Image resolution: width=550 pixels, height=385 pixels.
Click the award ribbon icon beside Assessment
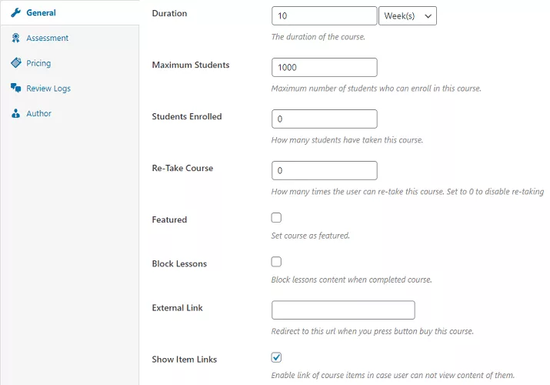[x=15, y=38]
